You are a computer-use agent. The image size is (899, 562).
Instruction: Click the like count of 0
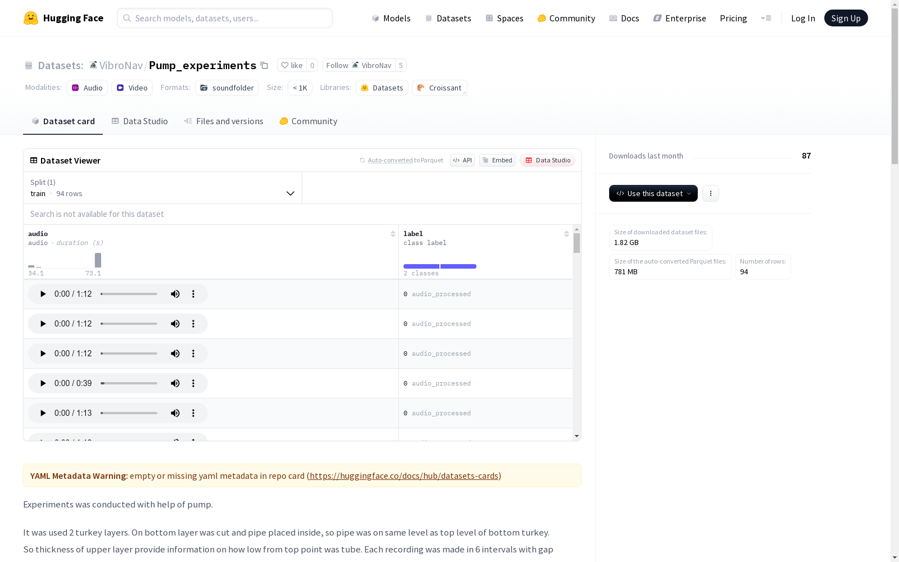[312, 65]
